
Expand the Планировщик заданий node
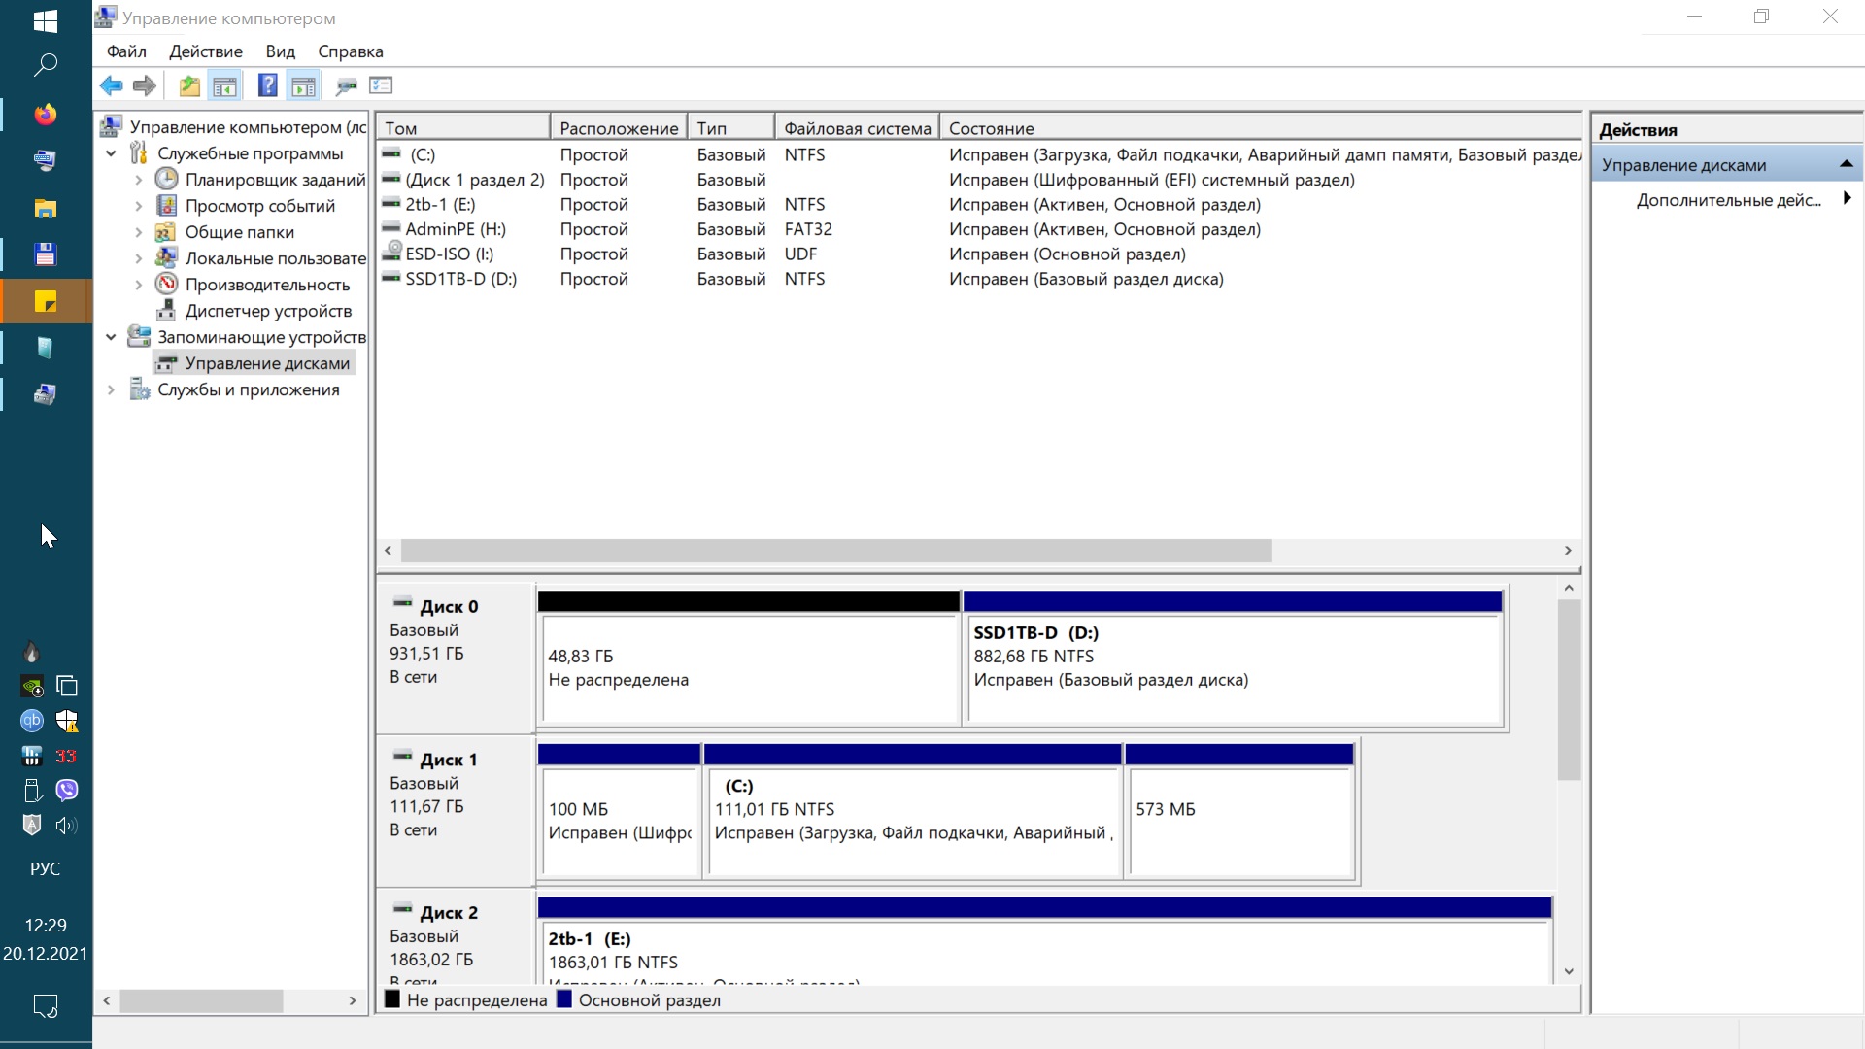point(138,180)
